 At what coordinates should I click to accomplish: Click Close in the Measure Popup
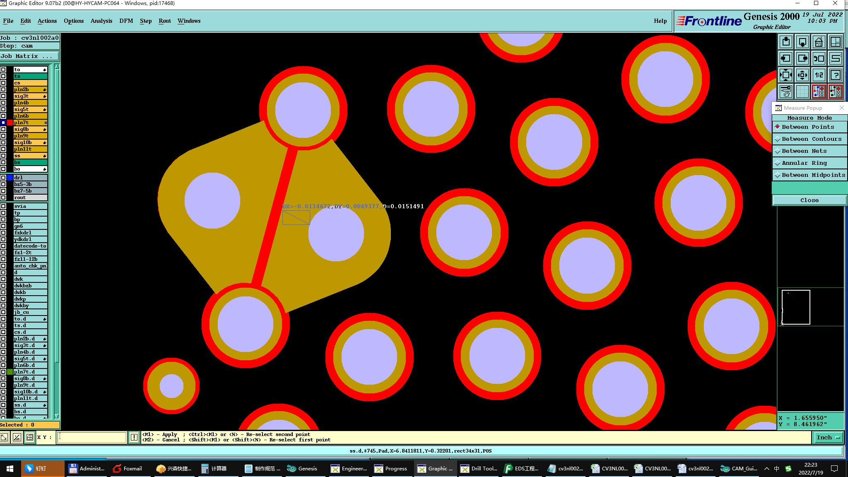click(x=809, y=200)
